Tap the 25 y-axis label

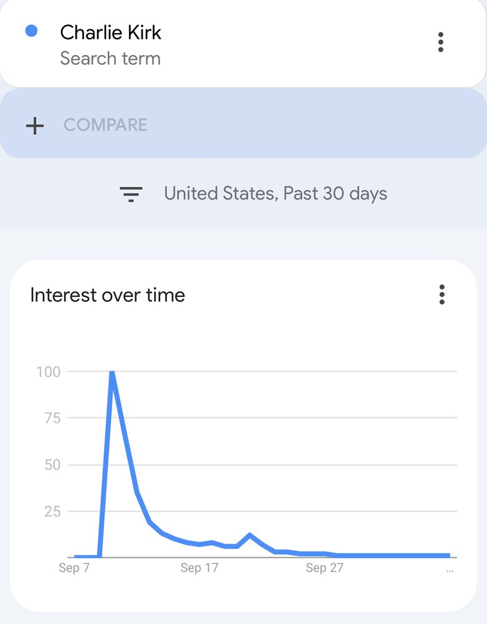[52, 512]
